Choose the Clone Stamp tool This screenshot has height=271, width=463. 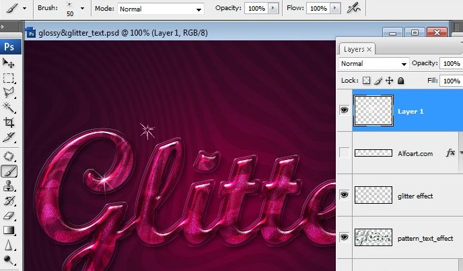(x=10, y=186)
